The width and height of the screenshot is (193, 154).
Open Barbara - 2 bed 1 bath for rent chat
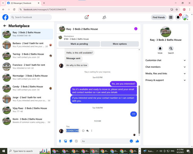[27, 45]
